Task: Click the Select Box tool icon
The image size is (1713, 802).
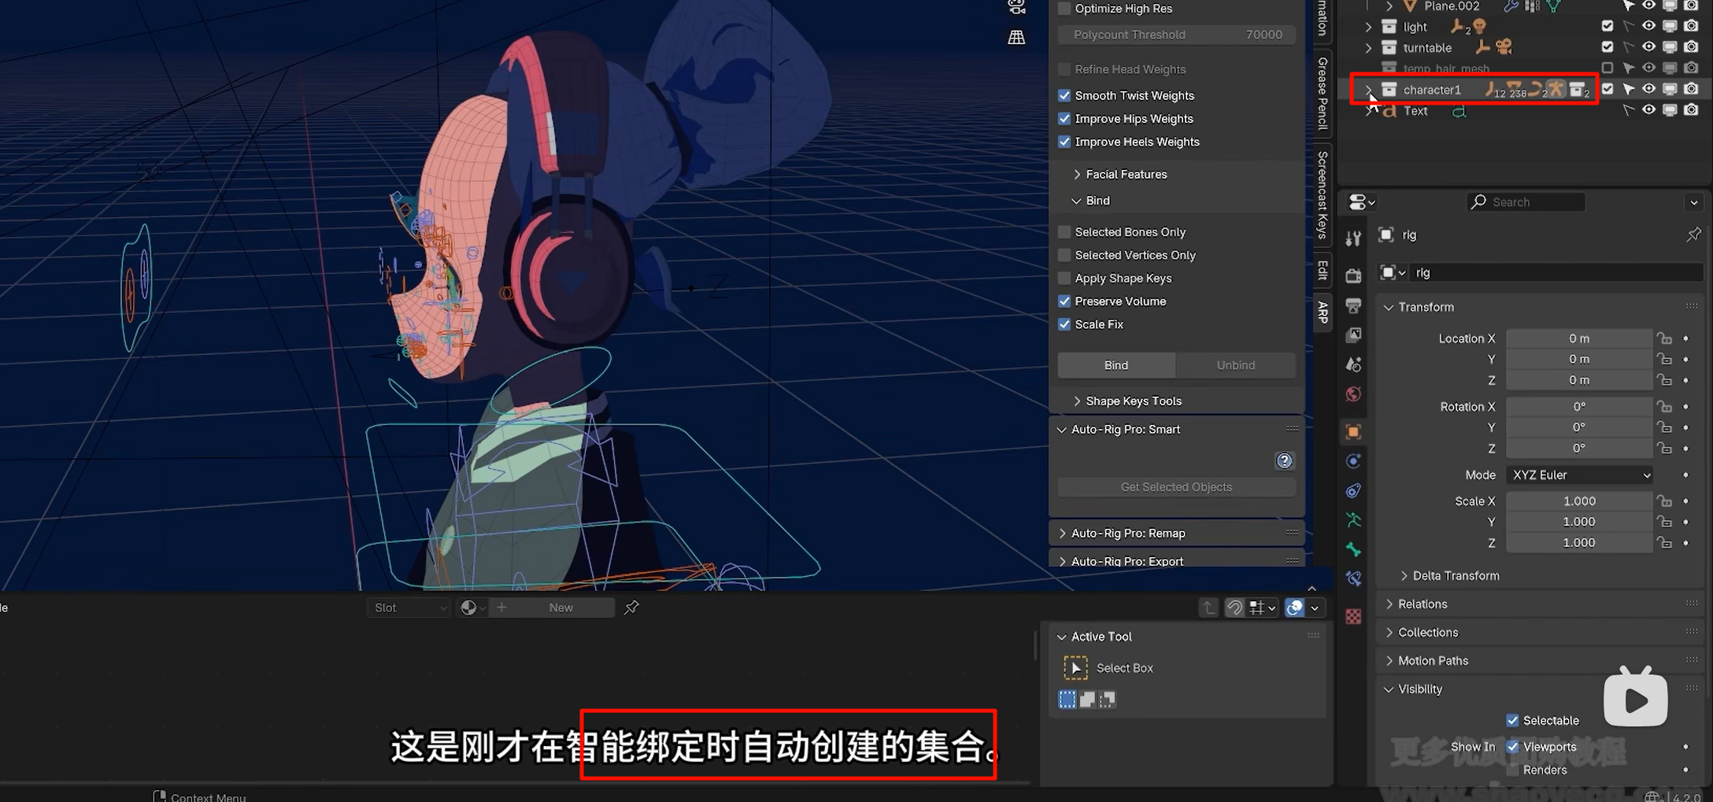Action: pyautogui.click(x=1075, y=667)
